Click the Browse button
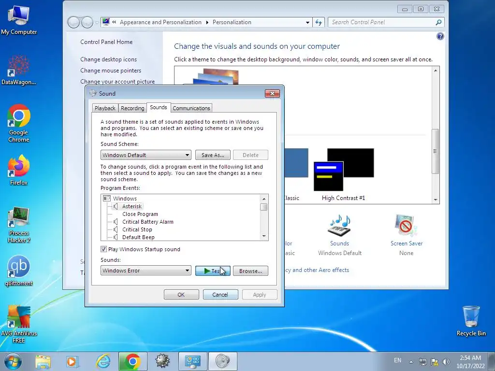Image resolution: width=495 pixels, height=371 pixels. 250,271
